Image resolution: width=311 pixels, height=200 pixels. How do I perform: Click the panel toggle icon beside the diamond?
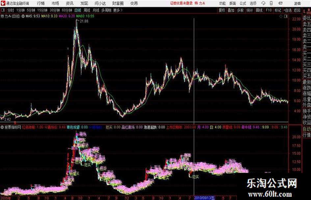pyautogui.click(x=286, y=16)
